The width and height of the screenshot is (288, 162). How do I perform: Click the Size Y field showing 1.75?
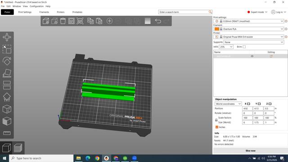pyautogui.click(x=258, y=122)
